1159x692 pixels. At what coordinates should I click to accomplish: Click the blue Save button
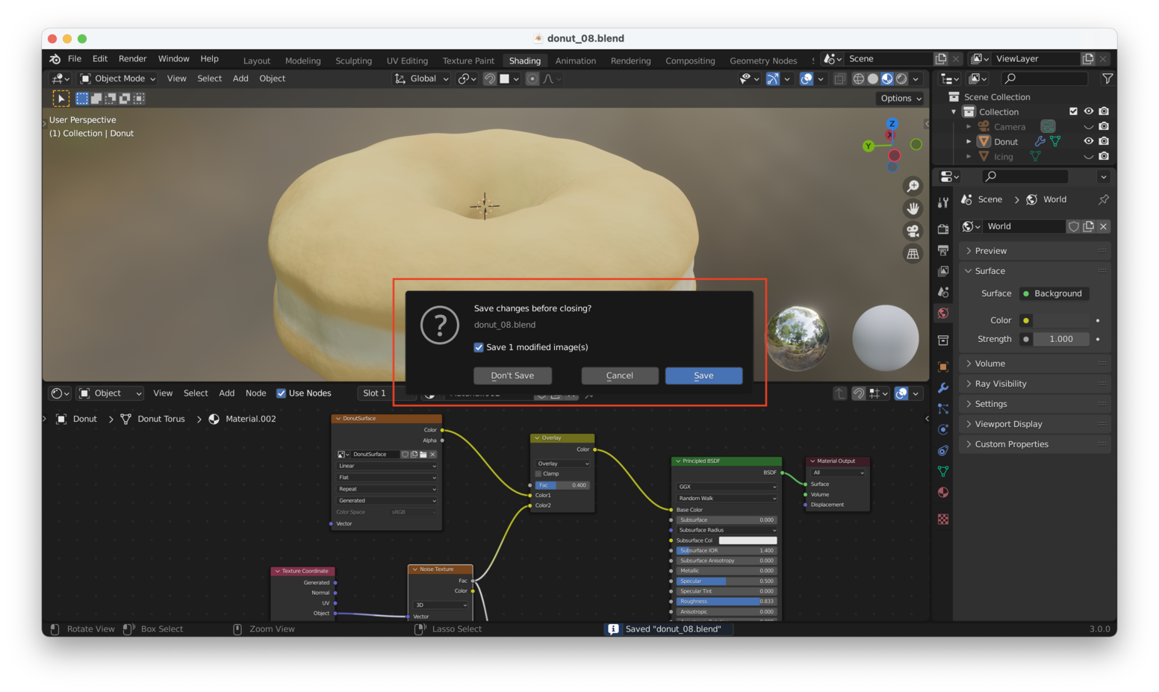pyautogui.click(x=703, y=375)
